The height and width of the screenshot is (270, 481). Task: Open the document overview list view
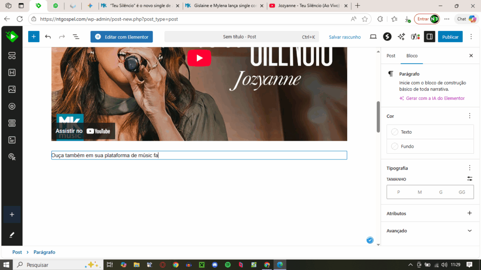tap(76, 37)
